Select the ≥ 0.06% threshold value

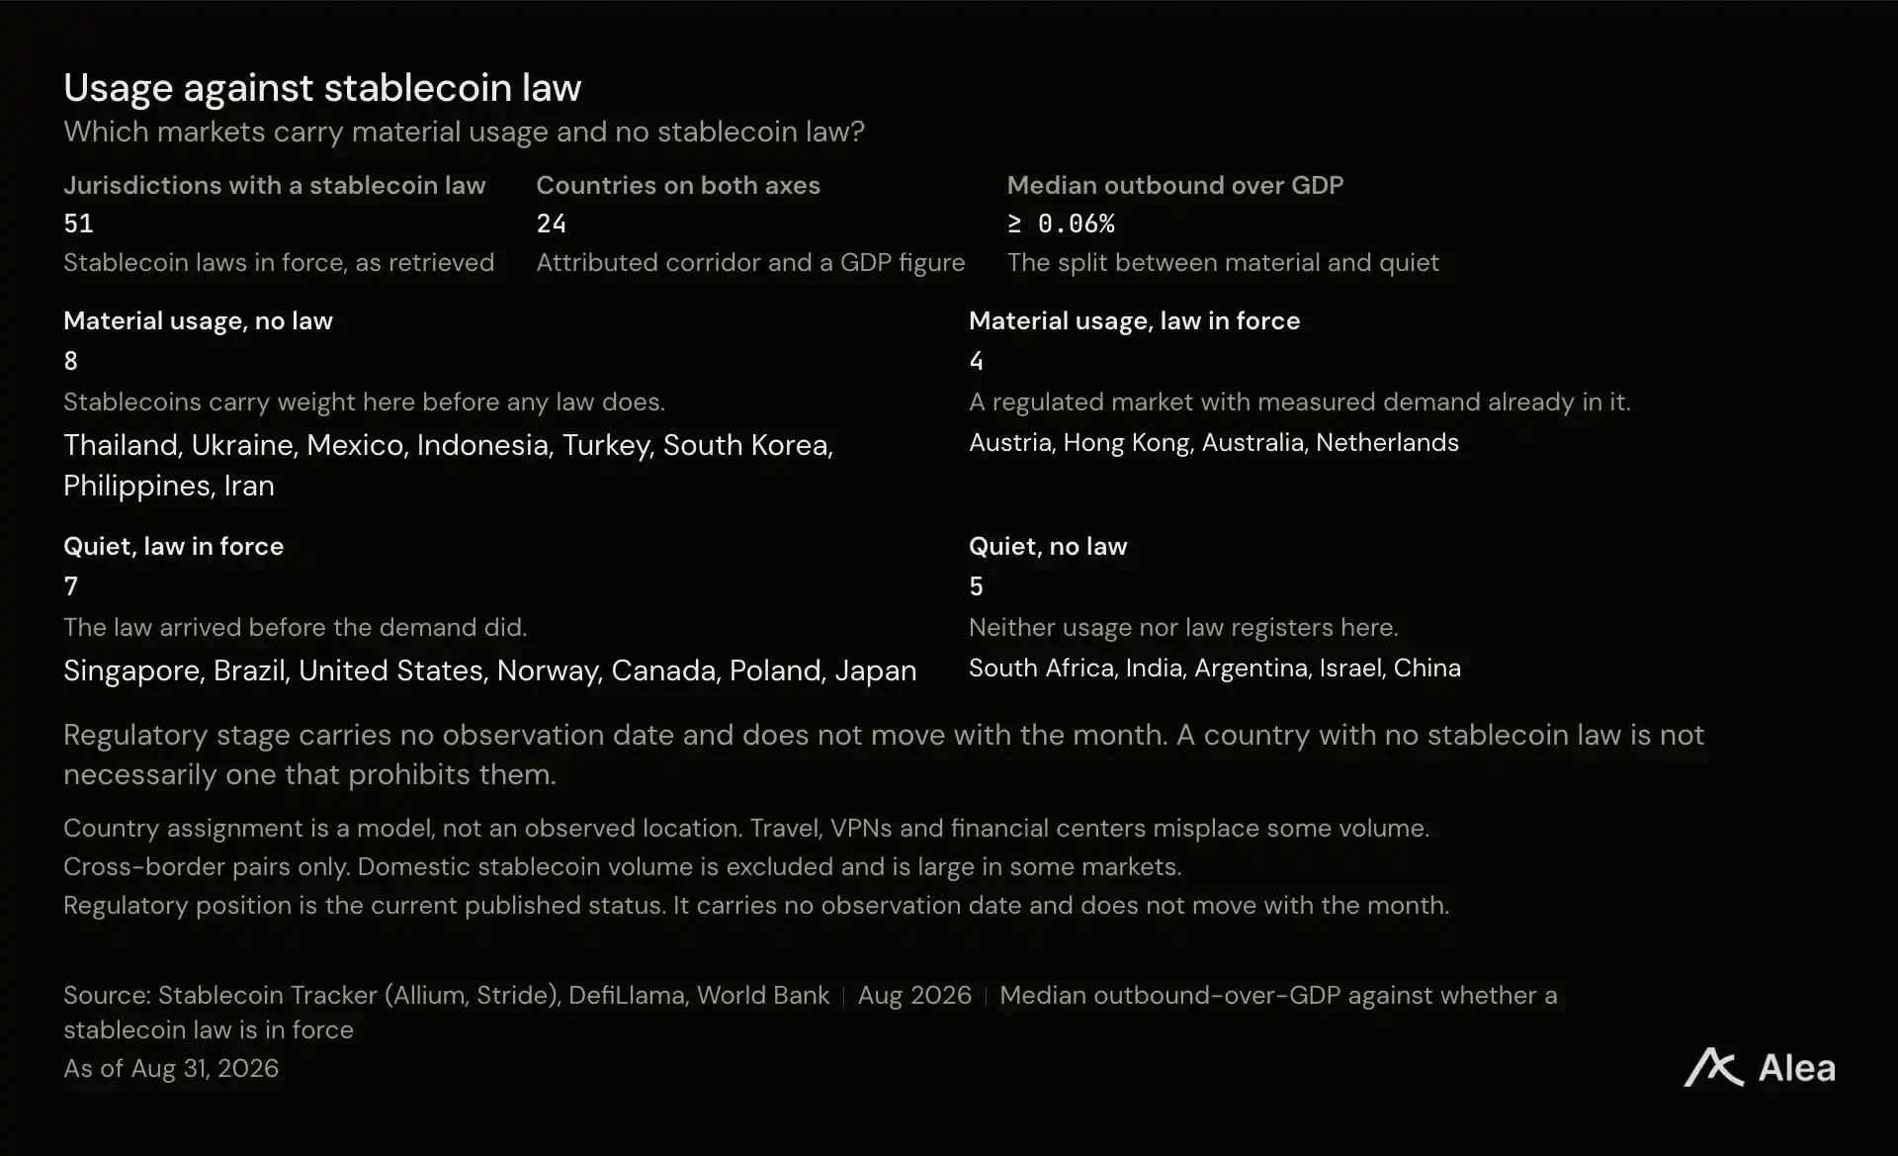[1061, 223]
